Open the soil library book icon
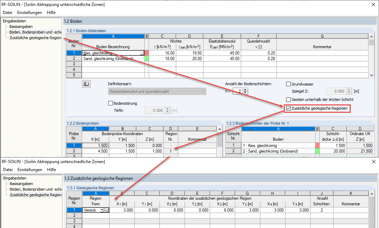379x228 pixels. (86, 84)
